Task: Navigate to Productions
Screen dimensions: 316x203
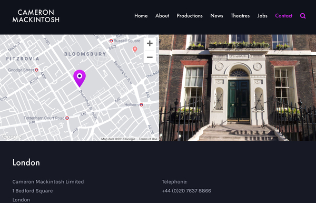Action: [190, 16]
